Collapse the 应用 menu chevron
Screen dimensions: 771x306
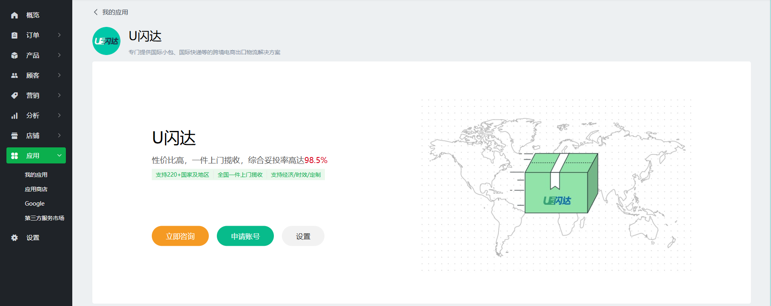[59, 155]
